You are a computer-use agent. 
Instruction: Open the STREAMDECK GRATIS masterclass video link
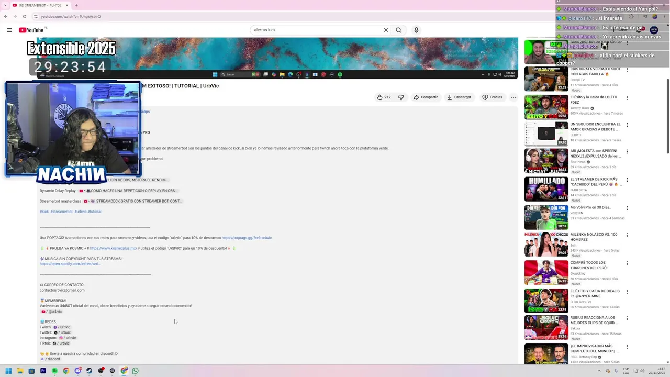coord(133,201)
